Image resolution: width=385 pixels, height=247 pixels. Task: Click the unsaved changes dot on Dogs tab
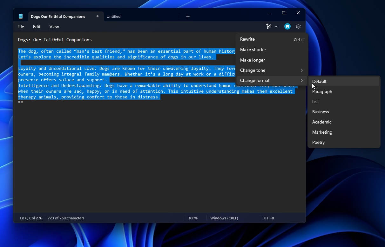click(x=98, y=16)
